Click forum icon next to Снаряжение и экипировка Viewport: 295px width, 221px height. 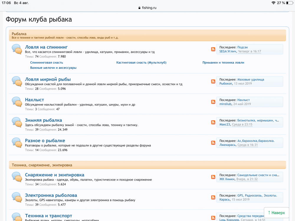(x=17, y=177)
